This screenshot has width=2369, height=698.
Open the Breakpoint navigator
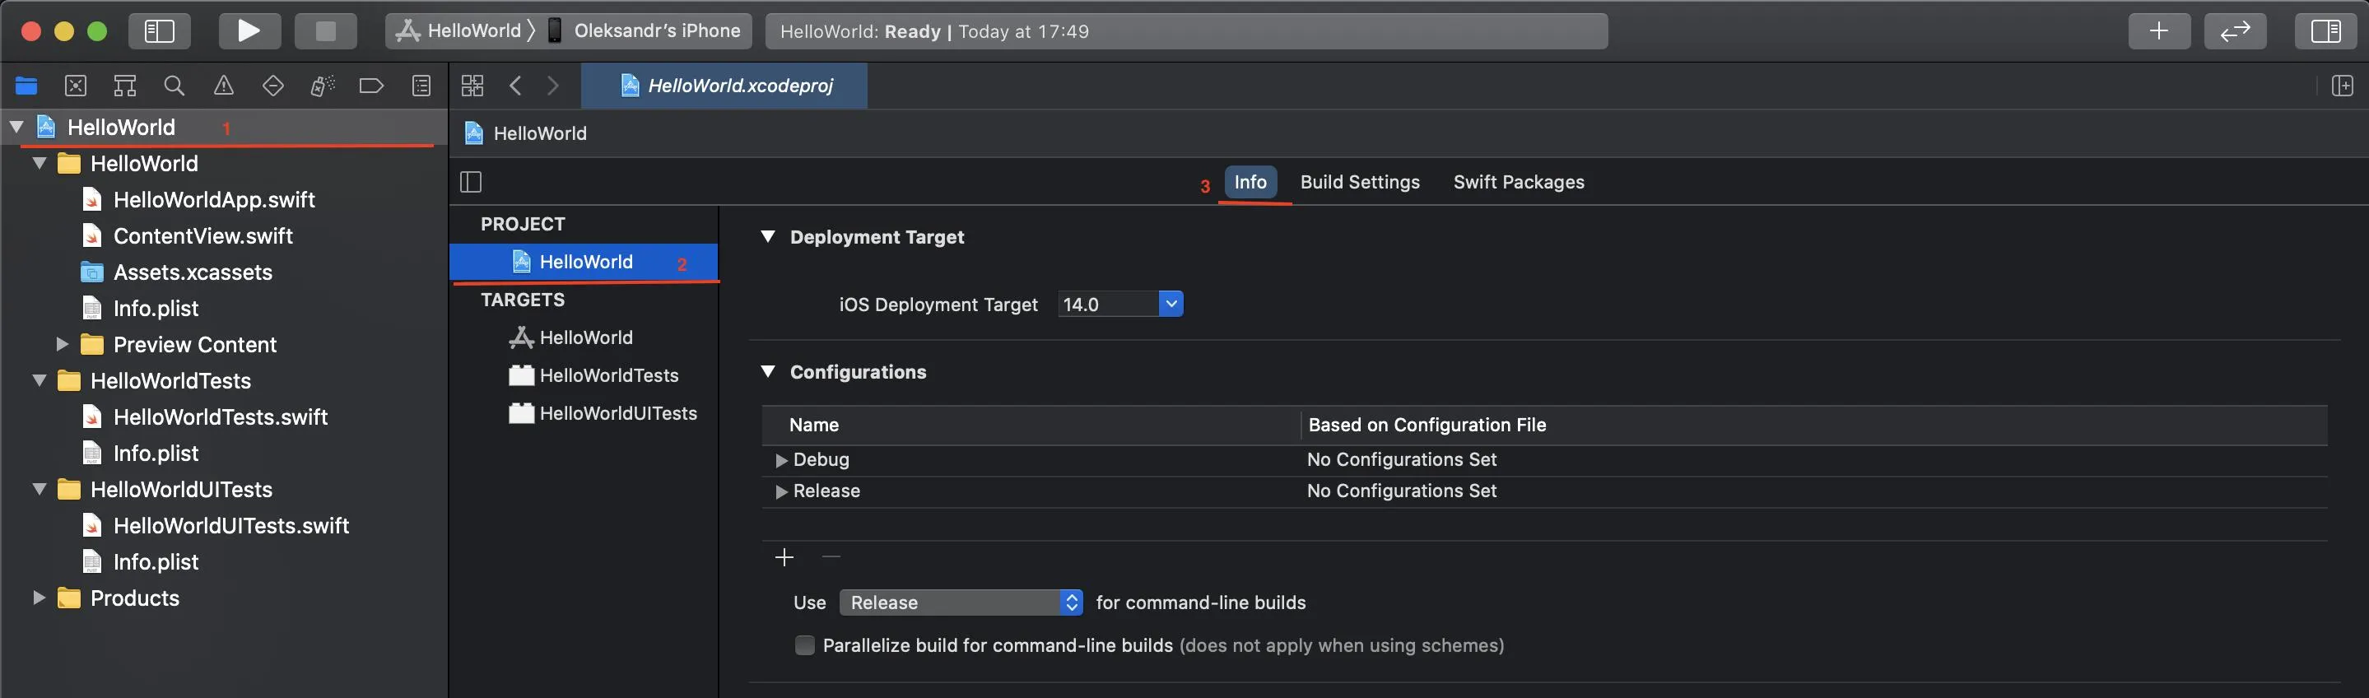point(371,86)
